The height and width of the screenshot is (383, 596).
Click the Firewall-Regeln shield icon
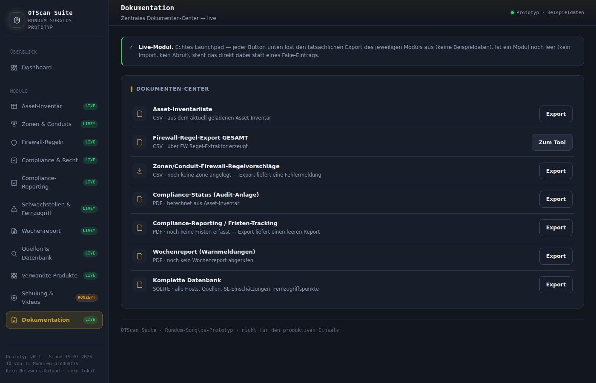pyautogui.click(x=14, y=143)
